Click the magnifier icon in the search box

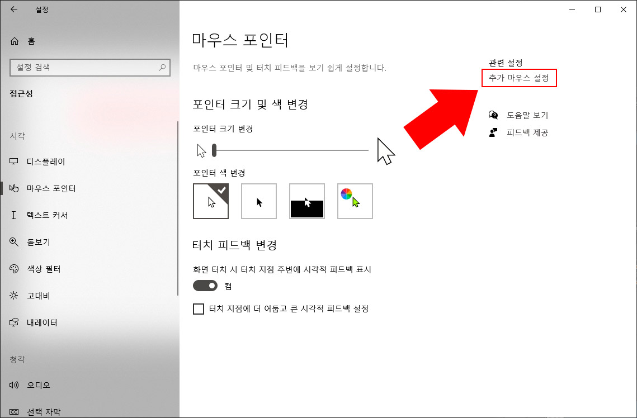click(162, 68)
